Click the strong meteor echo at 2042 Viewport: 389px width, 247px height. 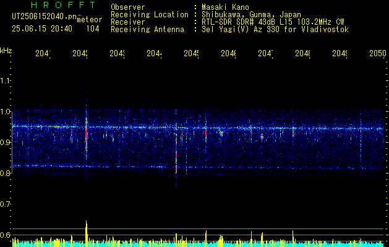coord(87,134)
